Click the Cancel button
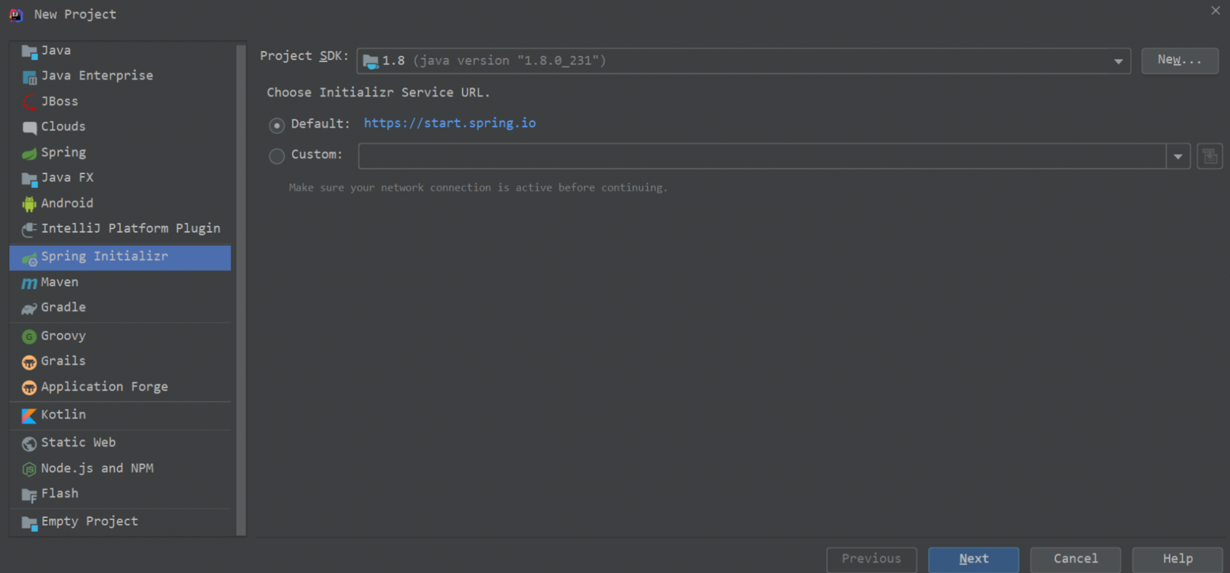 (x=1075, y=559)
